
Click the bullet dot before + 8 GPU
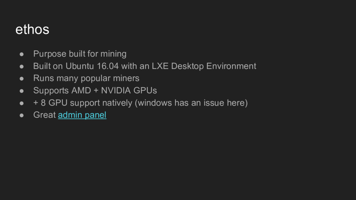(x=22, y=103)
